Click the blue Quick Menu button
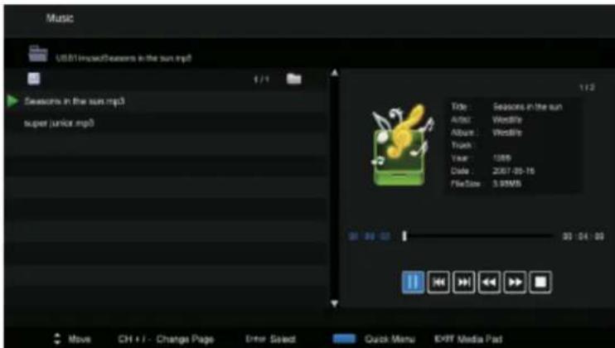Viewport: 615px width, 348px height. (x=344, y=339)
